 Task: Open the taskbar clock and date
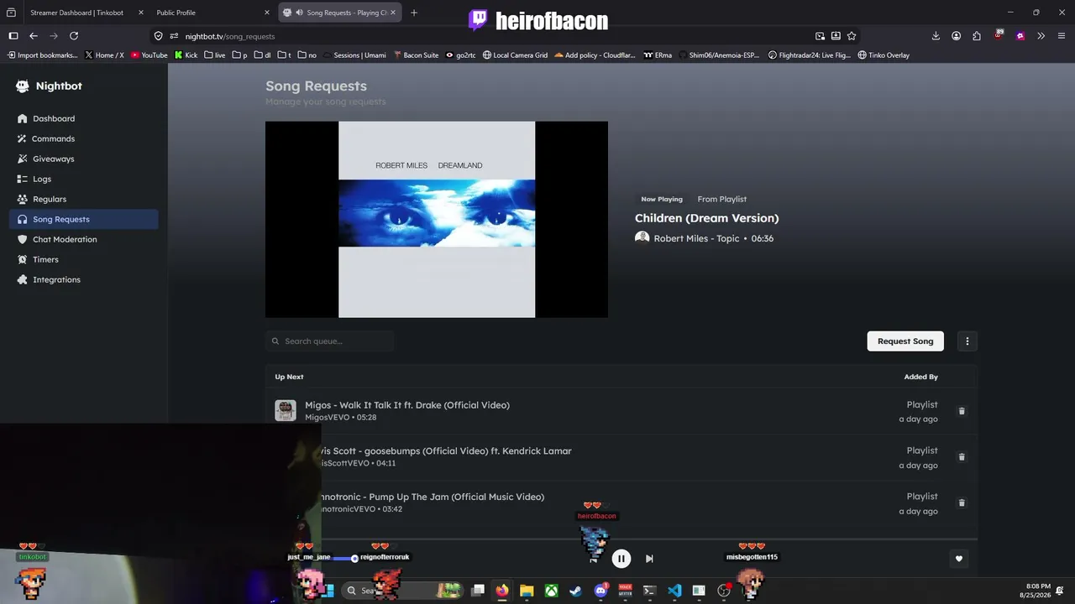tap(1035, 591)
